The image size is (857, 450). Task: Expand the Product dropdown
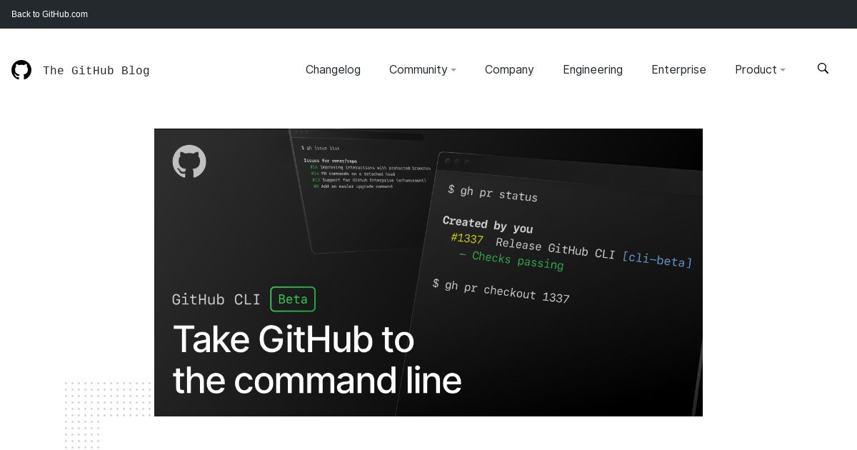click(x=760, y=69)
